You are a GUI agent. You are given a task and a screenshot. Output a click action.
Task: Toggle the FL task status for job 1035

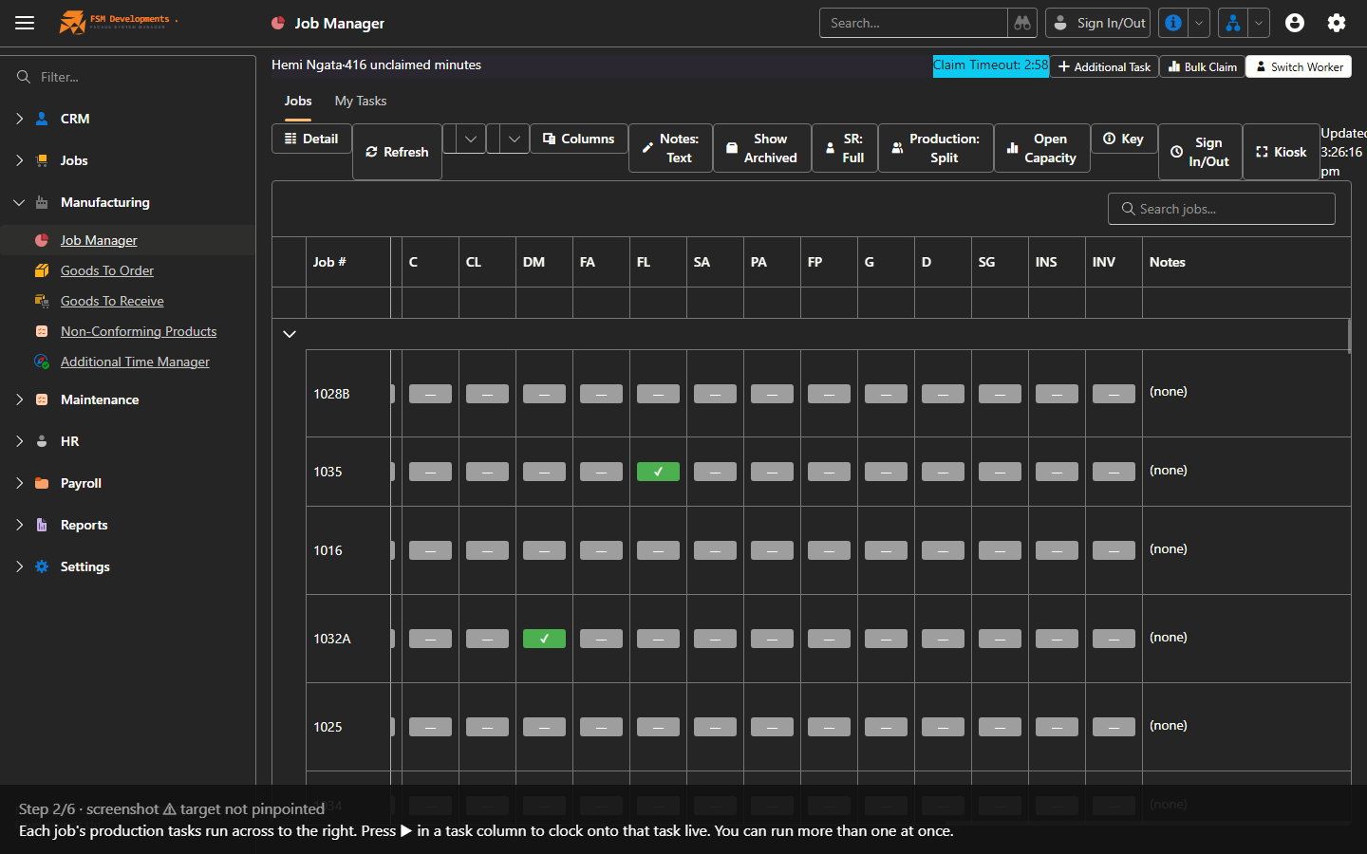pyautogui.click(x=658, y=472)
